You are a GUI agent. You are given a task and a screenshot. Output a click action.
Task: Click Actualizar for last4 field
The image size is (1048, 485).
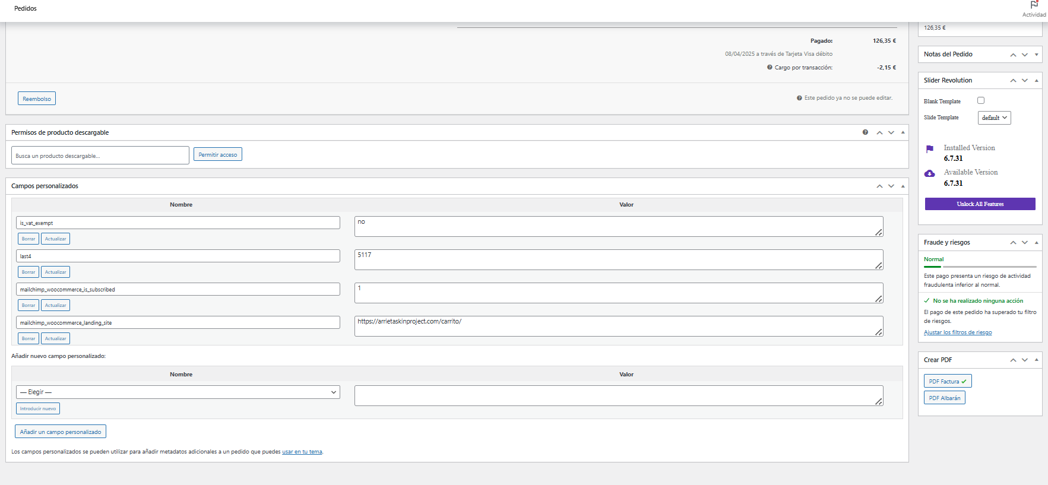click(x=56, y=272)
